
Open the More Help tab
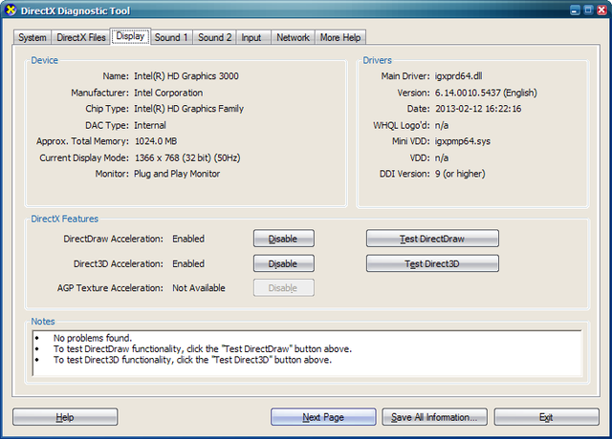(340, 37)
